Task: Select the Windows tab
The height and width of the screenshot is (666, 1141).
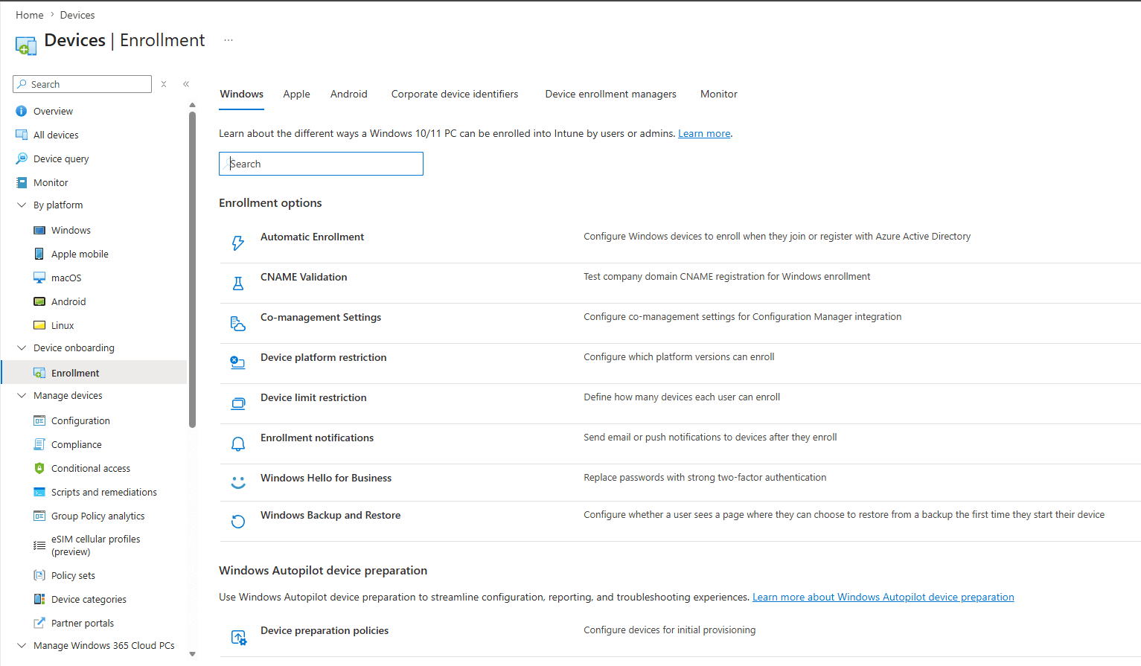Action: pyautogui.click(x=242, y=94)
